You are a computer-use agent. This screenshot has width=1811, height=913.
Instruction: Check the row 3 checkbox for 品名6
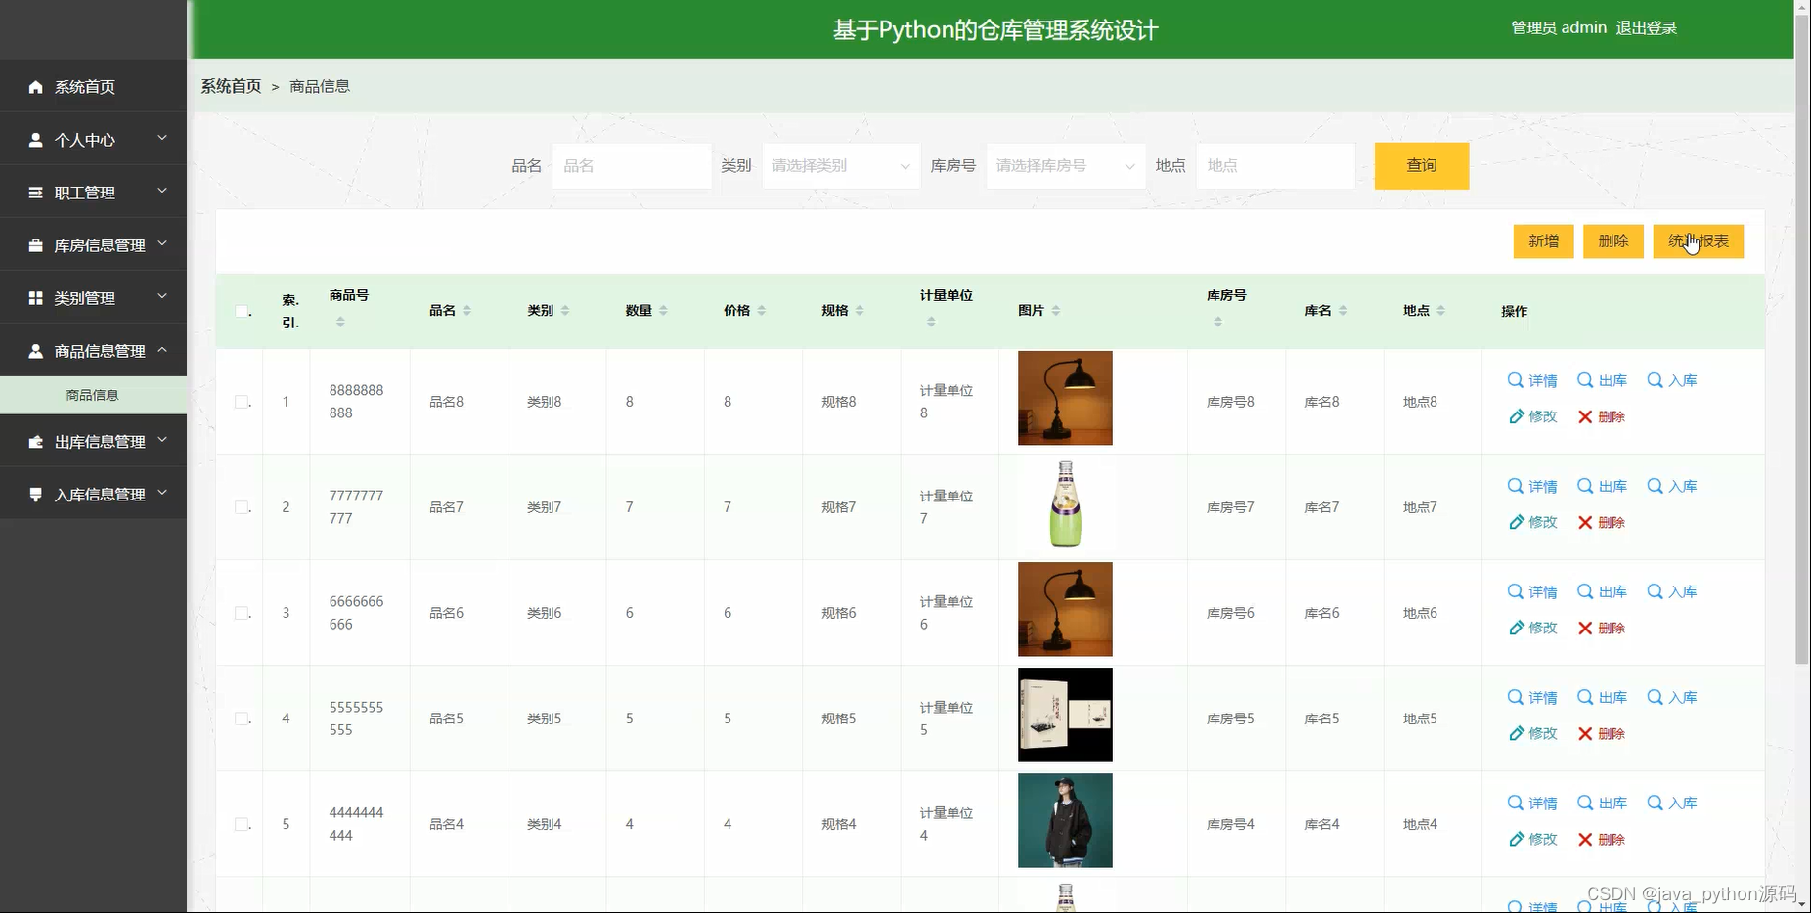pyautogui.click(x=242, y=613)
